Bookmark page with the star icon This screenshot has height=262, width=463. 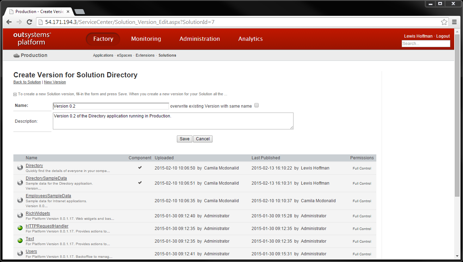click(x=444, y=22)
